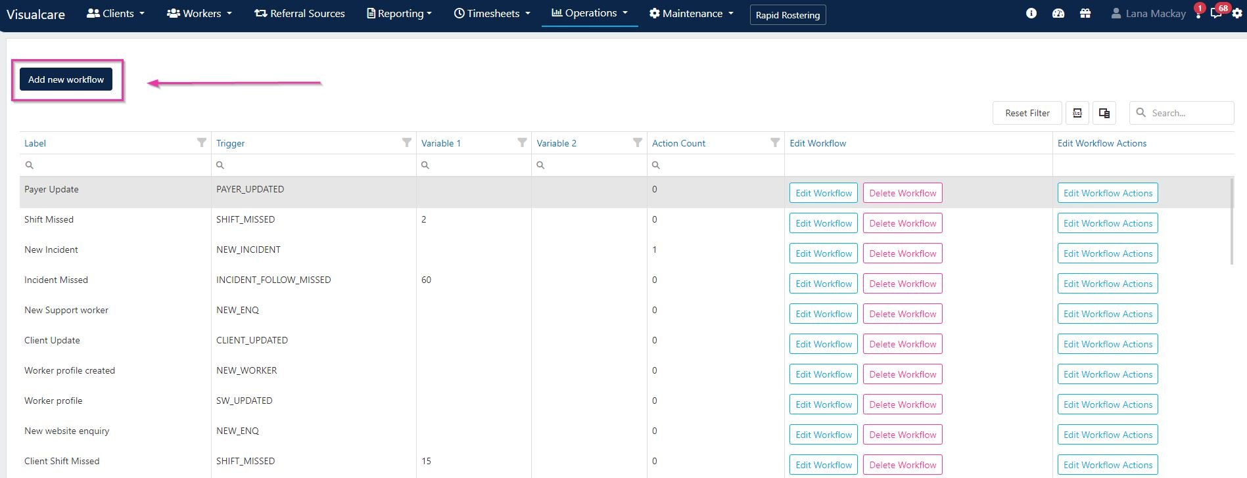Click the Label column search filter field

(x=115, y=165)
